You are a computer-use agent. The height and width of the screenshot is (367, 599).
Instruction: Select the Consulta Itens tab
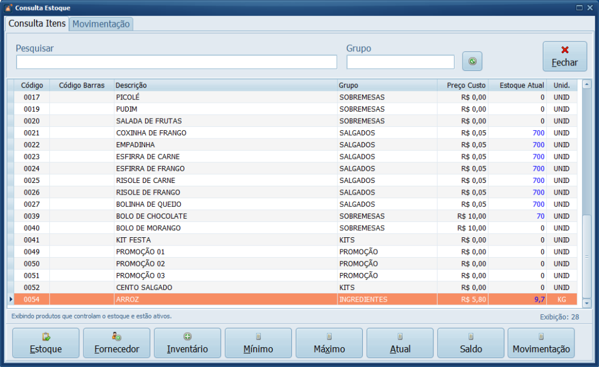coord(37,23)
